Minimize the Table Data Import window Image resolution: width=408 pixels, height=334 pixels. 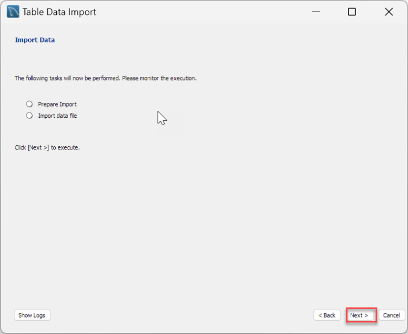point(316,12)
